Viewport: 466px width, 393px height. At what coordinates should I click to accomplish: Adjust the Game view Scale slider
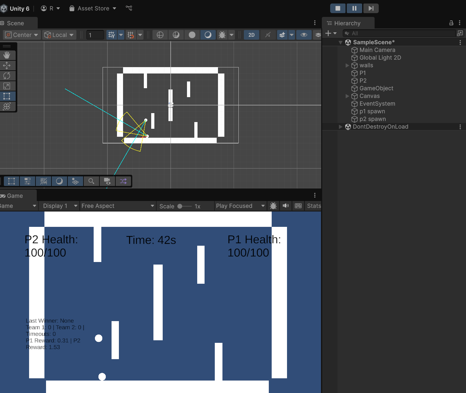(x=180, y=206)
